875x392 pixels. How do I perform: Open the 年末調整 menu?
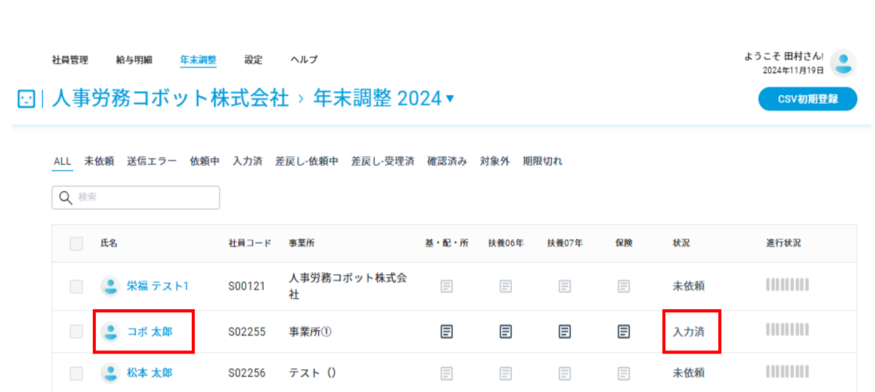pos(198,60)
